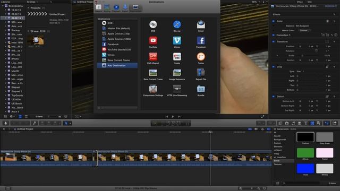Open the Titles browser (T icon)
The width and height of the screenshot is (340, 191).
pyautogui.click(x=306, y=123)
